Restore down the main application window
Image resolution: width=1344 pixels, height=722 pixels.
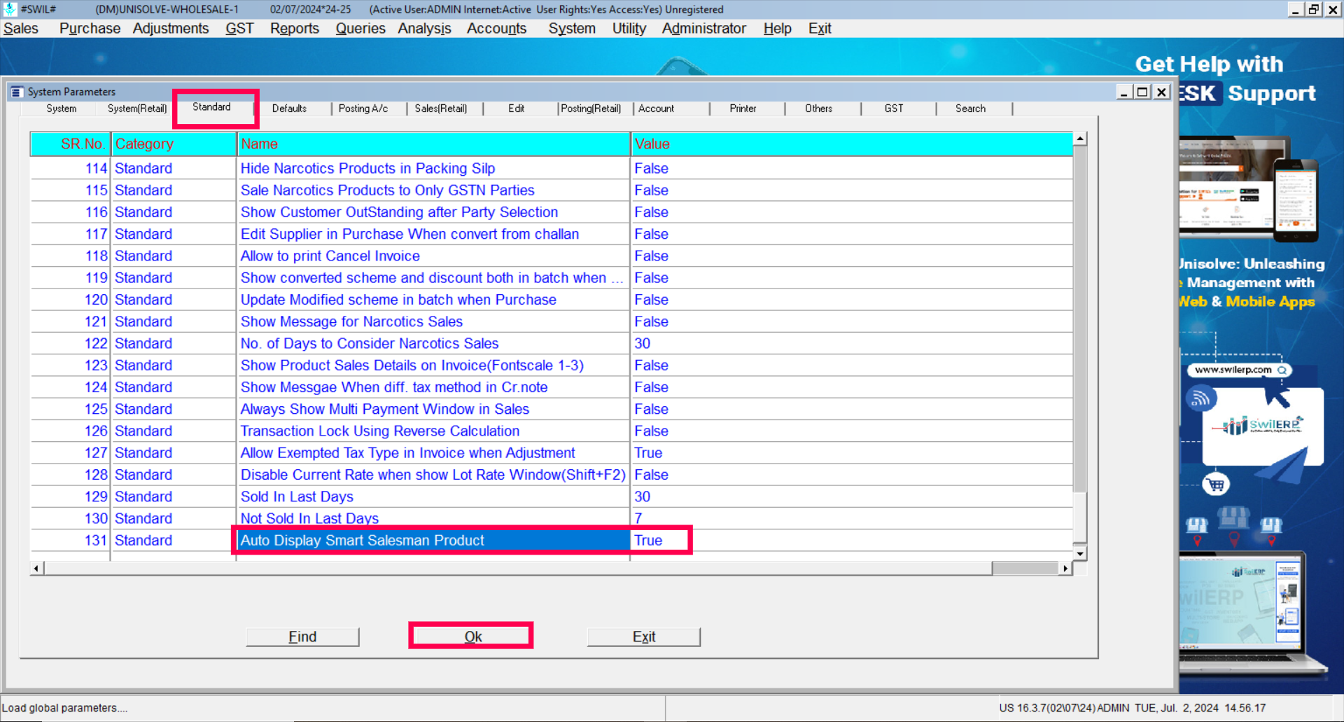pyautogui.click(x=1313, y=9)
